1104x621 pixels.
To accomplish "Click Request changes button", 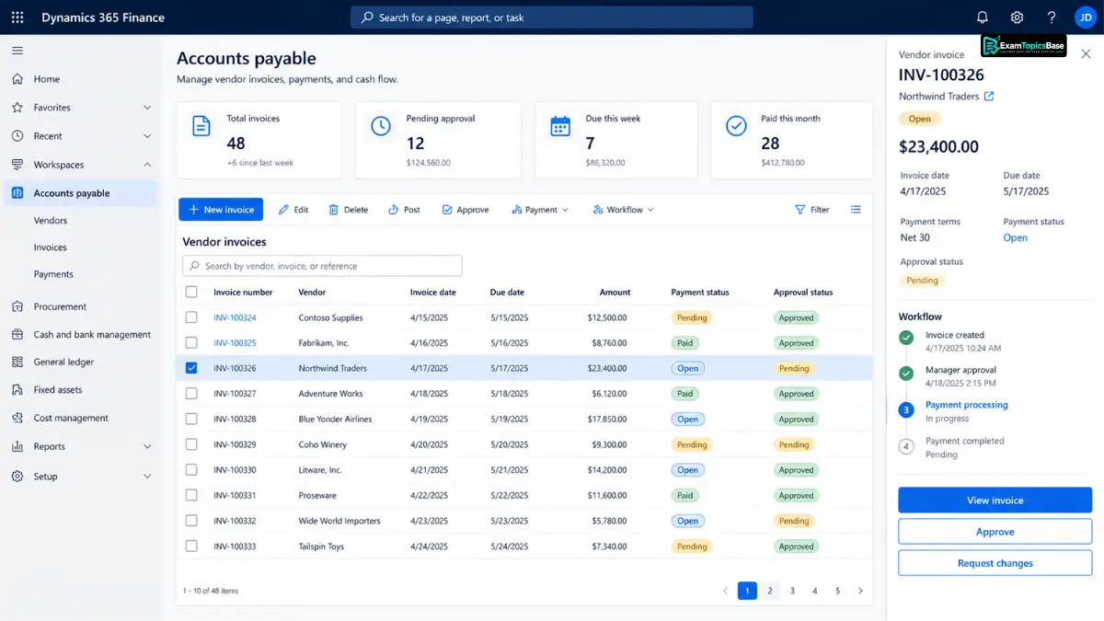I will 995,563.
